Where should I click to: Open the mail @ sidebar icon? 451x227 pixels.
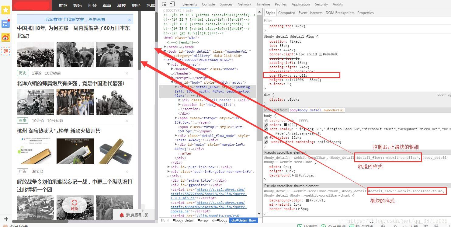pos(6,51)
